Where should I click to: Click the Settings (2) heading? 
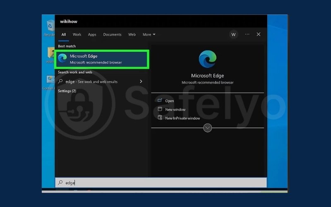point(67,91)
